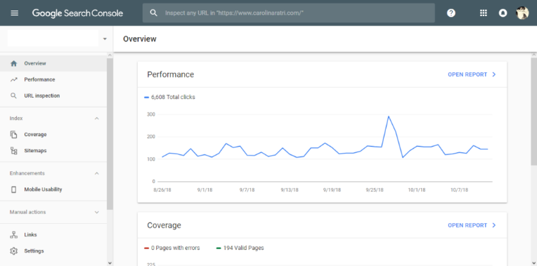Screen dimensions: 537x266
Task: Click the 6,608 Total clicks legend
Action: [x=169, y=97]
